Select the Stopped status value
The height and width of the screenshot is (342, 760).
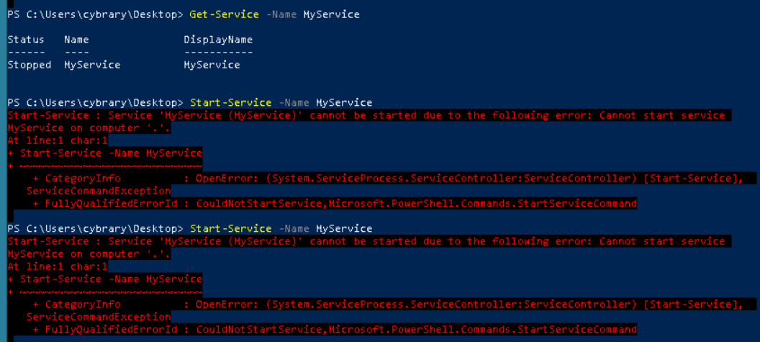pos(30,65)
